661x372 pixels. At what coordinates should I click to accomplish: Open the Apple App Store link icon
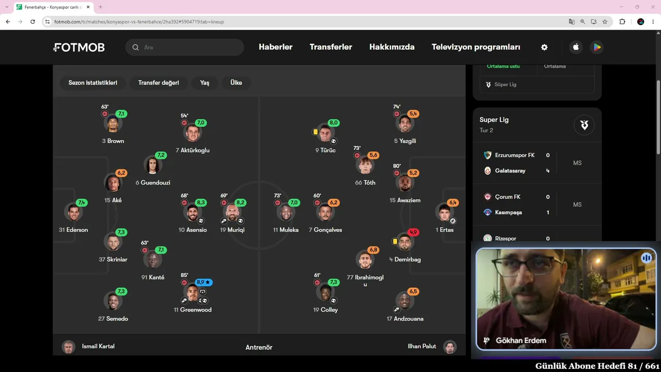point(576,47)
